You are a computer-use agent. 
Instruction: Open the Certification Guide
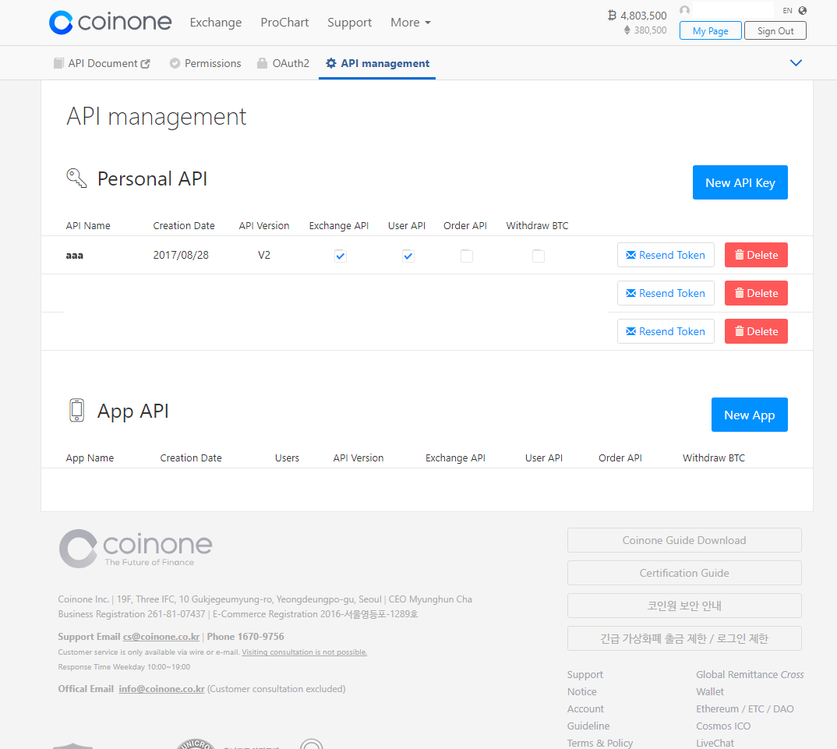(684, 573)
